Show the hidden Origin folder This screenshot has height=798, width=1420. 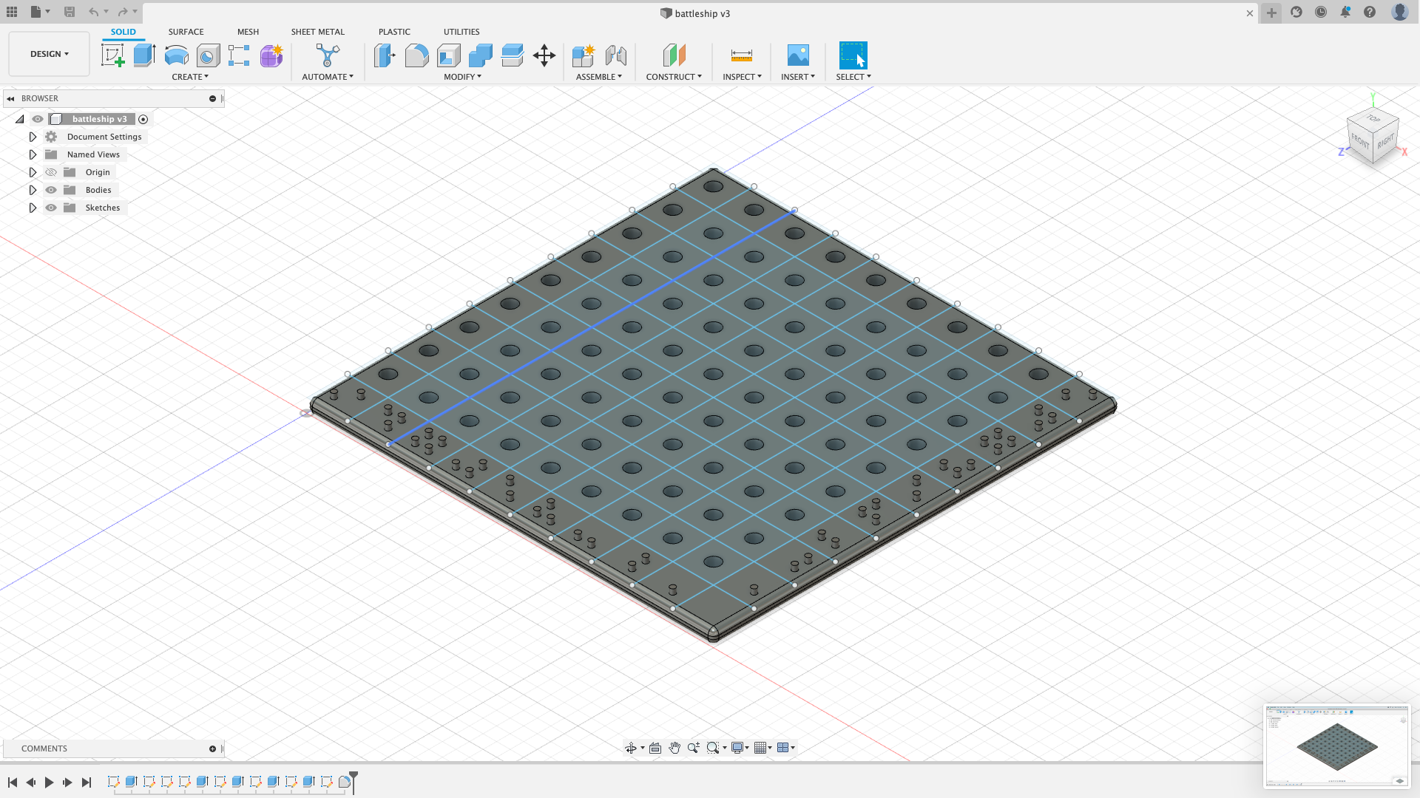(x=51, y=172)
